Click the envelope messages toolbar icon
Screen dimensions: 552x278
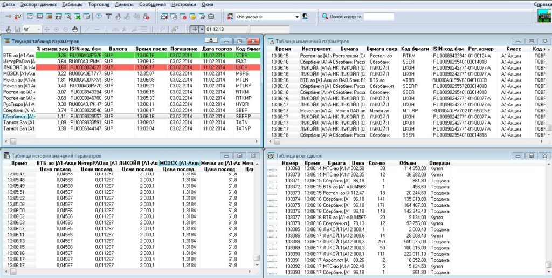click(x=211, y=16)
